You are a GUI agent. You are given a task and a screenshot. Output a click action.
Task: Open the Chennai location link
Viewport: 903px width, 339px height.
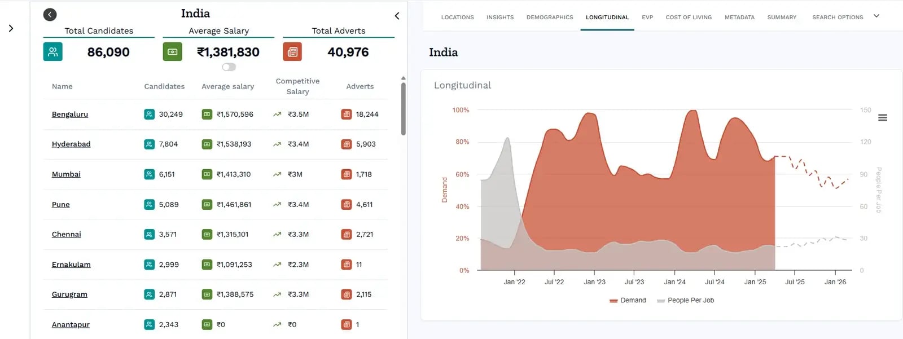click(x=67, y=235)
